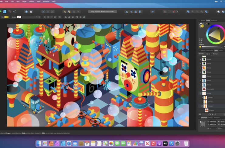Click the Y position field in Transform
Image resolution: width=225 pixels, height=148 pixels.
click(x=213, y=124)
